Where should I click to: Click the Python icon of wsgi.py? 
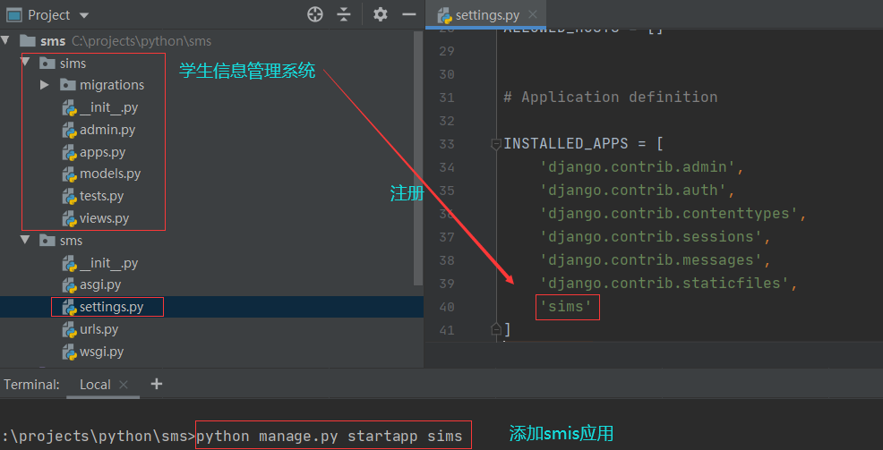(x=69, y=352)
